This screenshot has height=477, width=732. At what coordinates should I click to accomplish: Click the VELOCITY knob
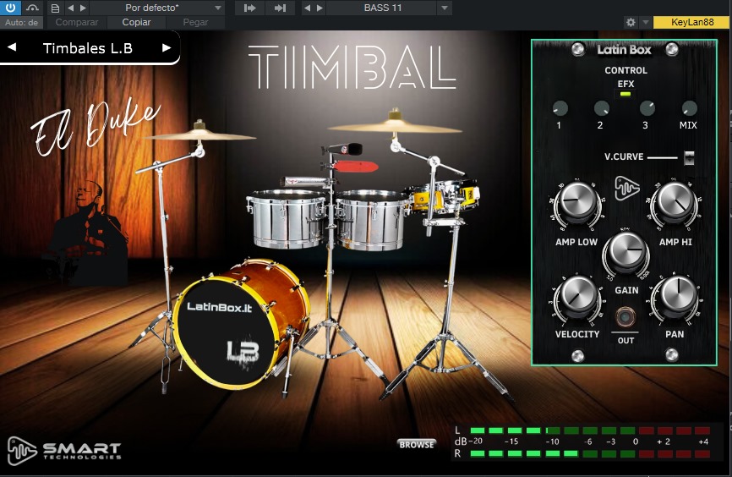click(x=577, y=297)
